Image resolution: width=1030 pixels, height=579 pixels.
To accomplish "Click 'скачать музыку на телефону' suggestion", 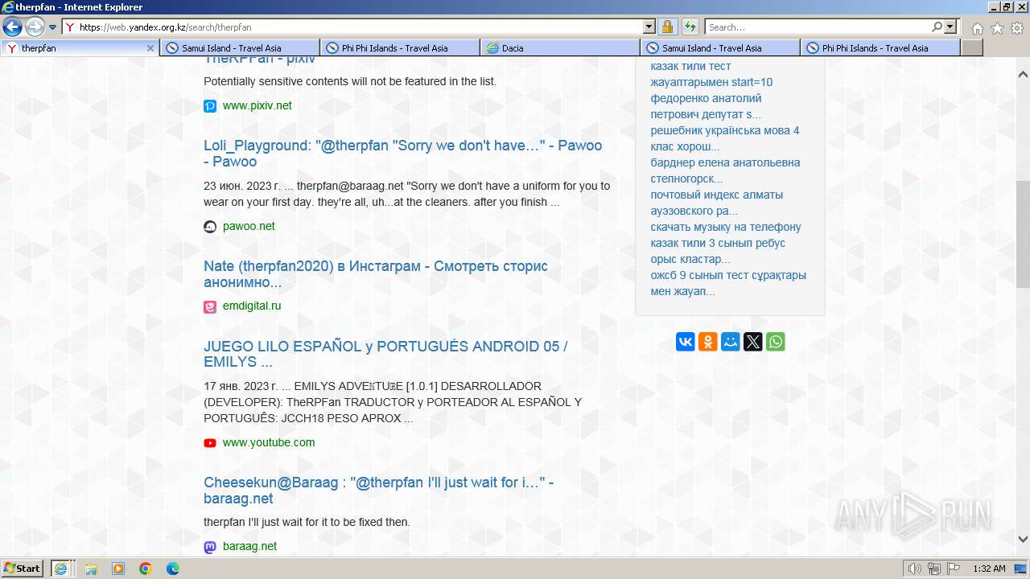I will [x=726, y=227].
